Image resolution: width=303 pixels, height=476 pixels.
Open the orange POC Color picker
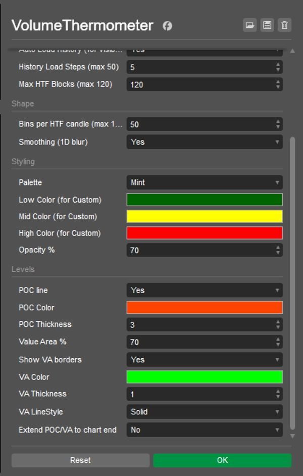pos(204,307)
